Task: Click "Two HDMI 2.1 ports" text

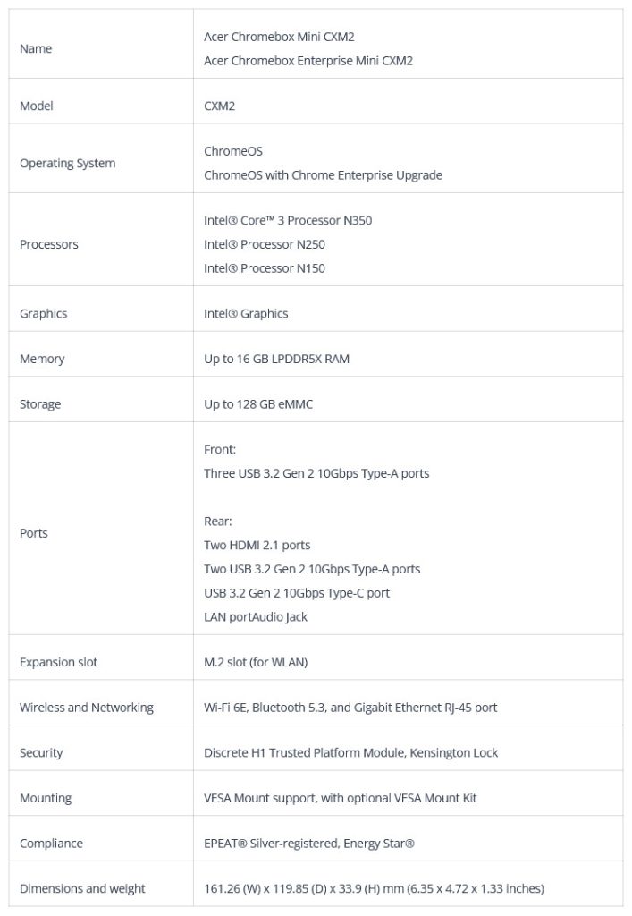Action: pyautogui.click(x=257, y=545)
